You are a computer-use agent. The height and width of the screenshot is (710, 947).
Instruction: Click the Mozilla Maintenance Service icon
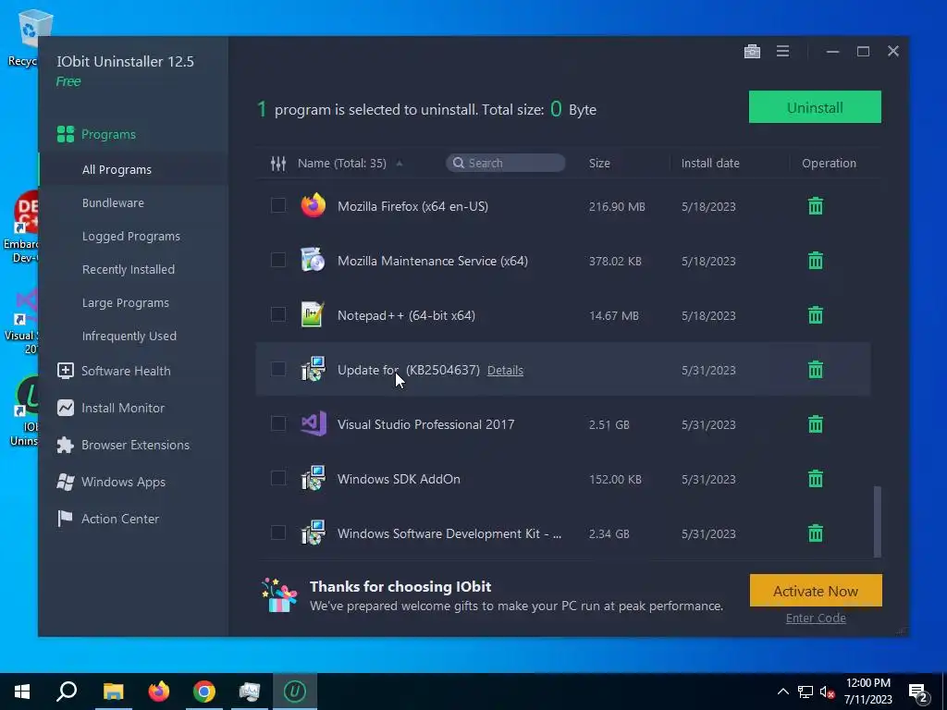[313, 260]
